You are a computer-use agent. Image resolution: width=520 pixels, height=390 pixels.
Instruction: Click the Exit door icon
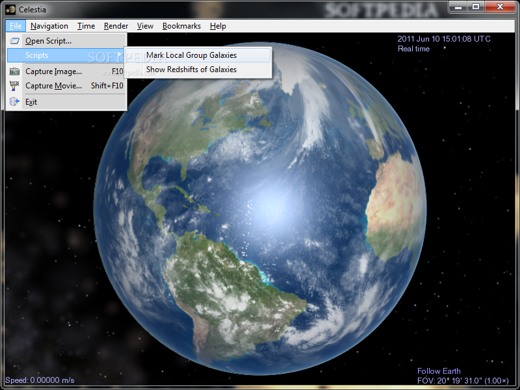pyautogui.click(x=14, y=101)
